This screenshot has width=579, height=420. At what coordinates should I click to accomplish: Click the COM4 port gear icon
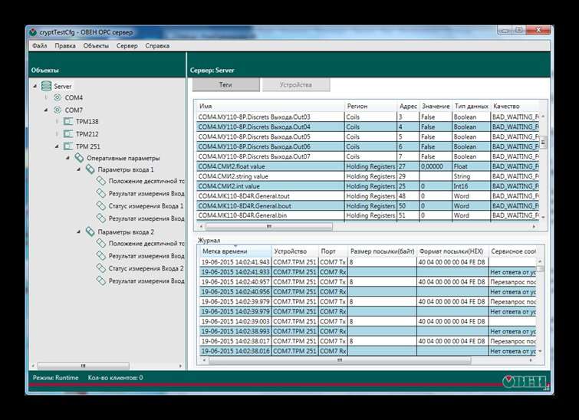pos(58,98)
